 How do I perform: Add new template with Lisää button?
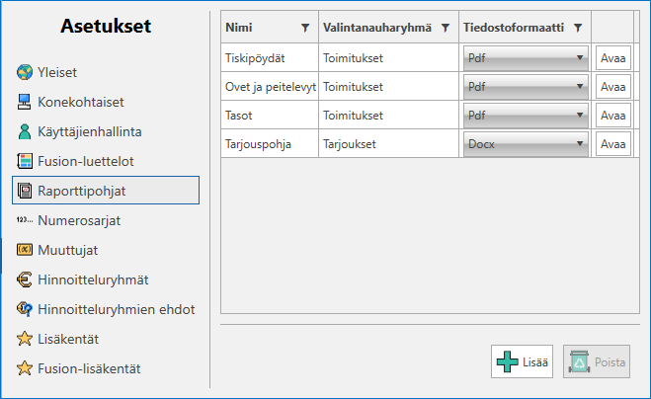(x=522, y=361)
